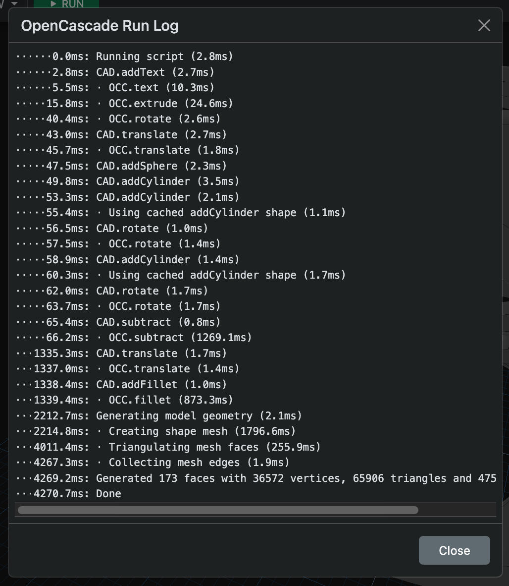Select the CAD.addText log entry

(x=155, y=72)
